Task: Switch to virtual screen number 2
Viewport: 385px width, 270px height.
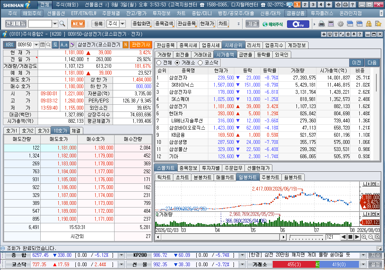Action: point(305,5)
